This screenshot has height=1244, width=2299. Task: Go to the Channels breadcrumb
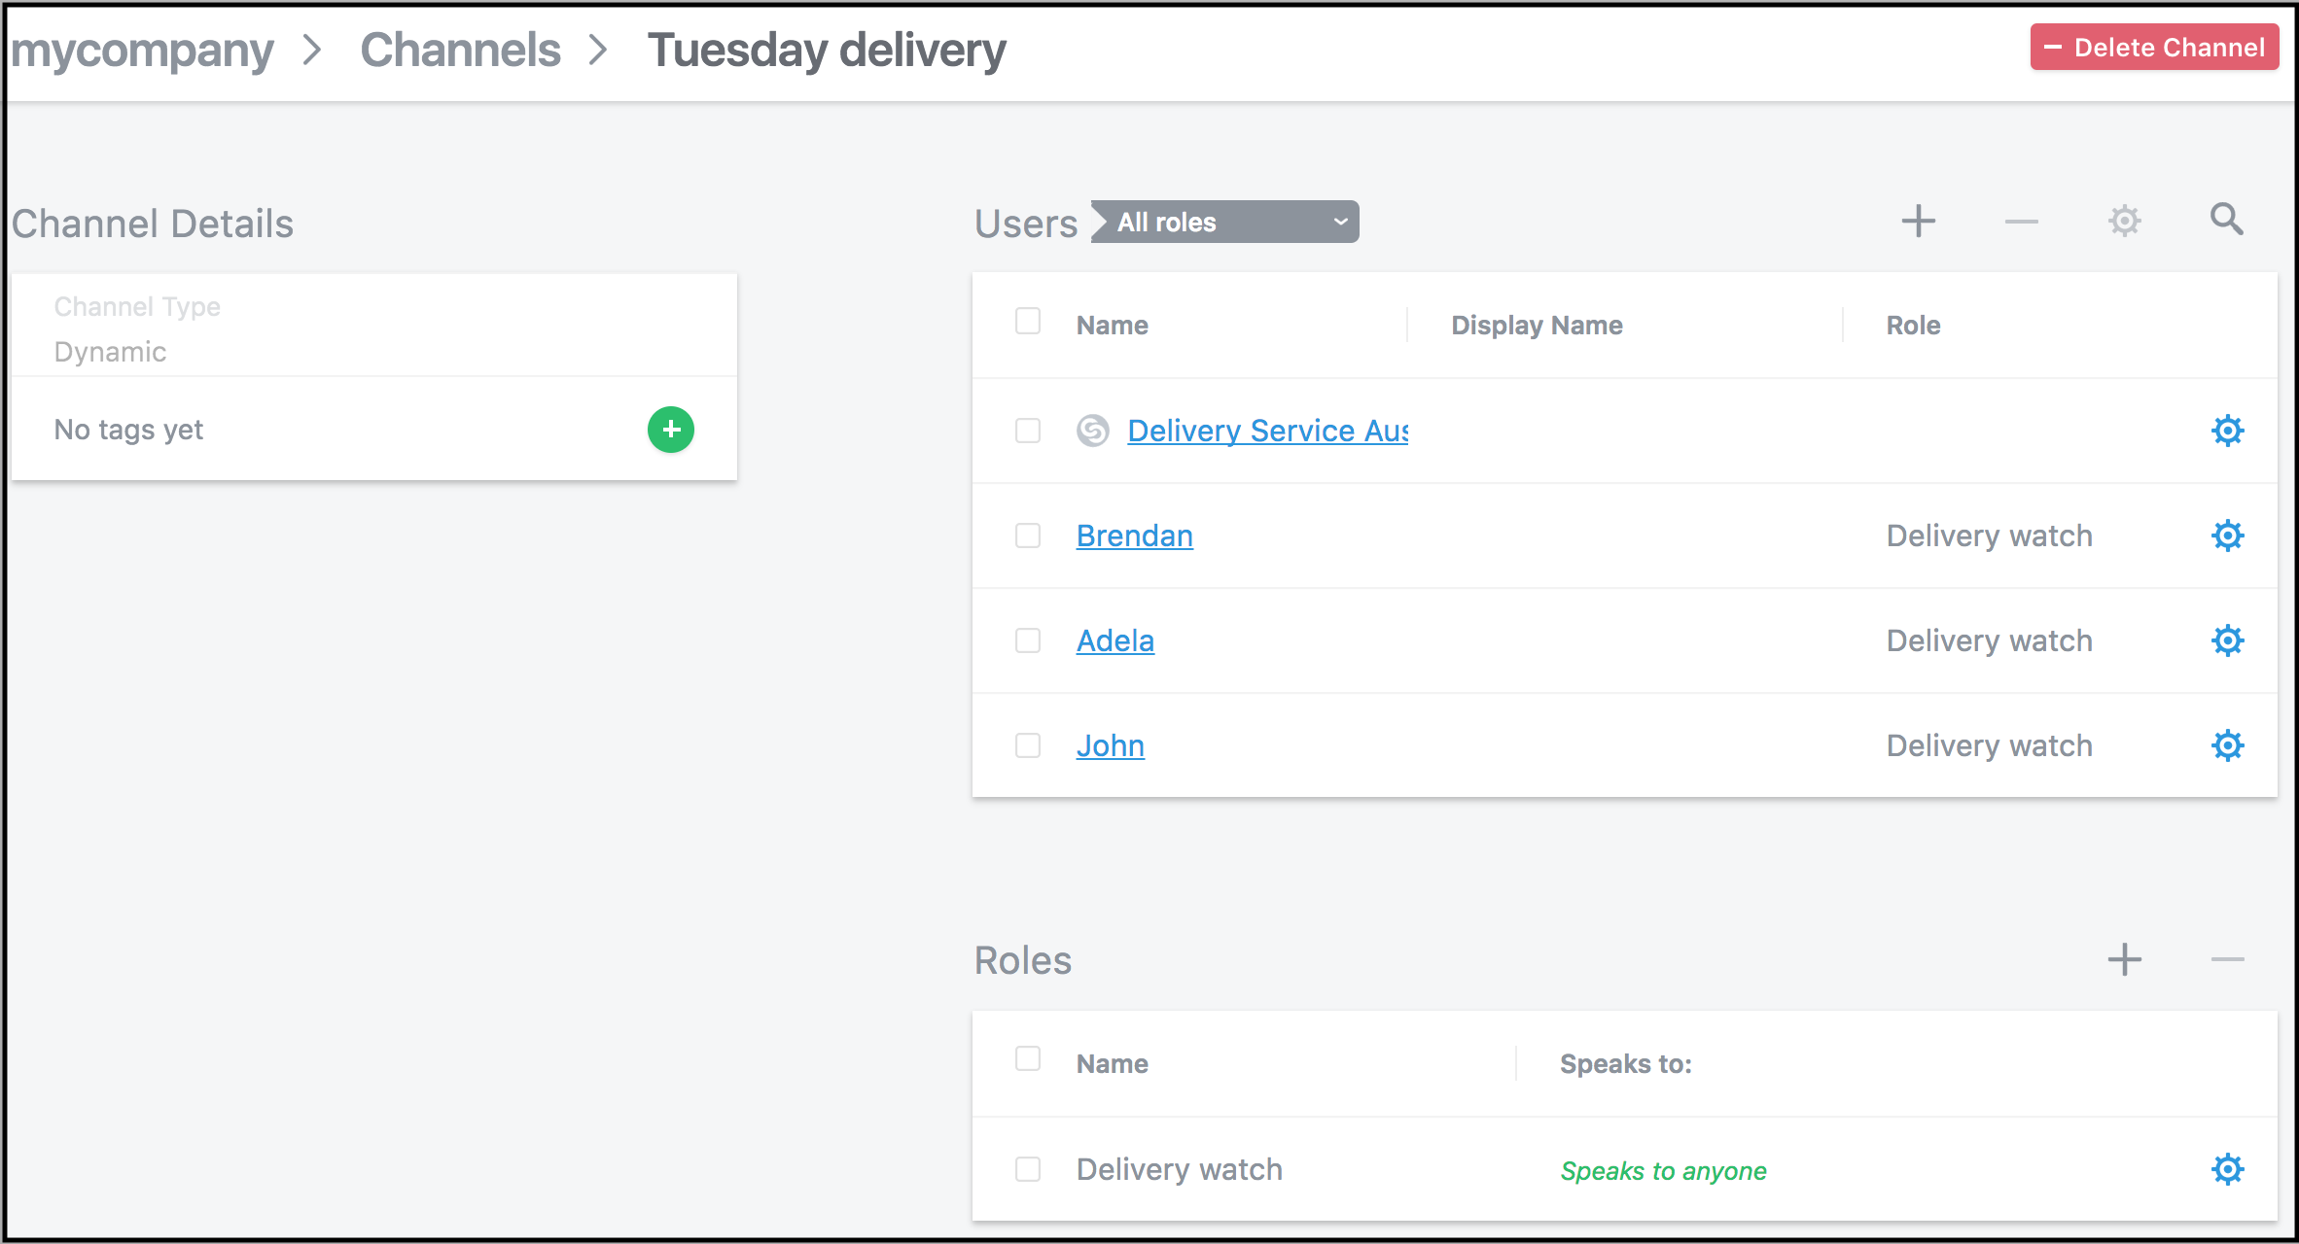click(x=460, y=50)
